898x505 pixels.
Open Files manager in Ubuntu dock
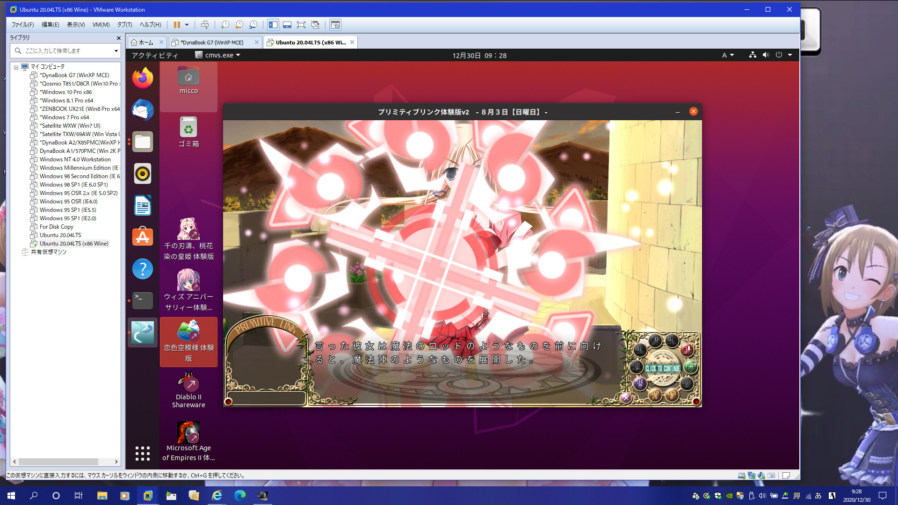(x=143, y=142)
